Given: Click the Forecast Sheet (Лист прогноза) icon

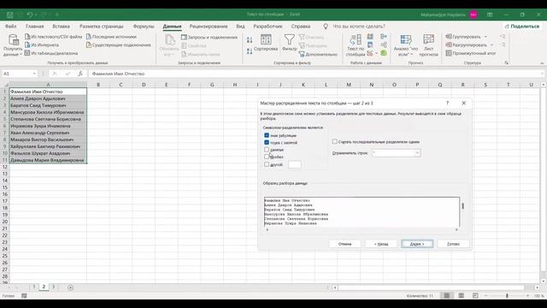Looking at the screenshot, I should pyautogui.click(x=428, y=39).
